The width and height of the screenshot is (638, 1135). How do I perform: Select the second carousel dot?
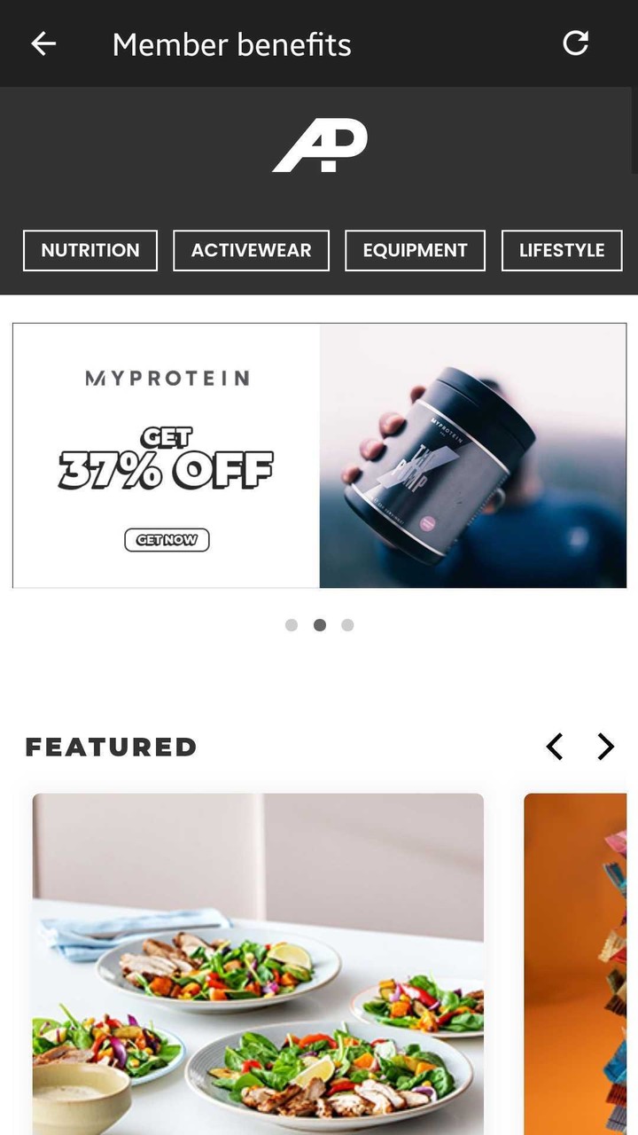(x=320, y=625)
